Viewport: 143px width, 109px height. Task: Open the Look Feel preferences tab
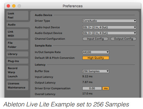click(x=17, y=15)
